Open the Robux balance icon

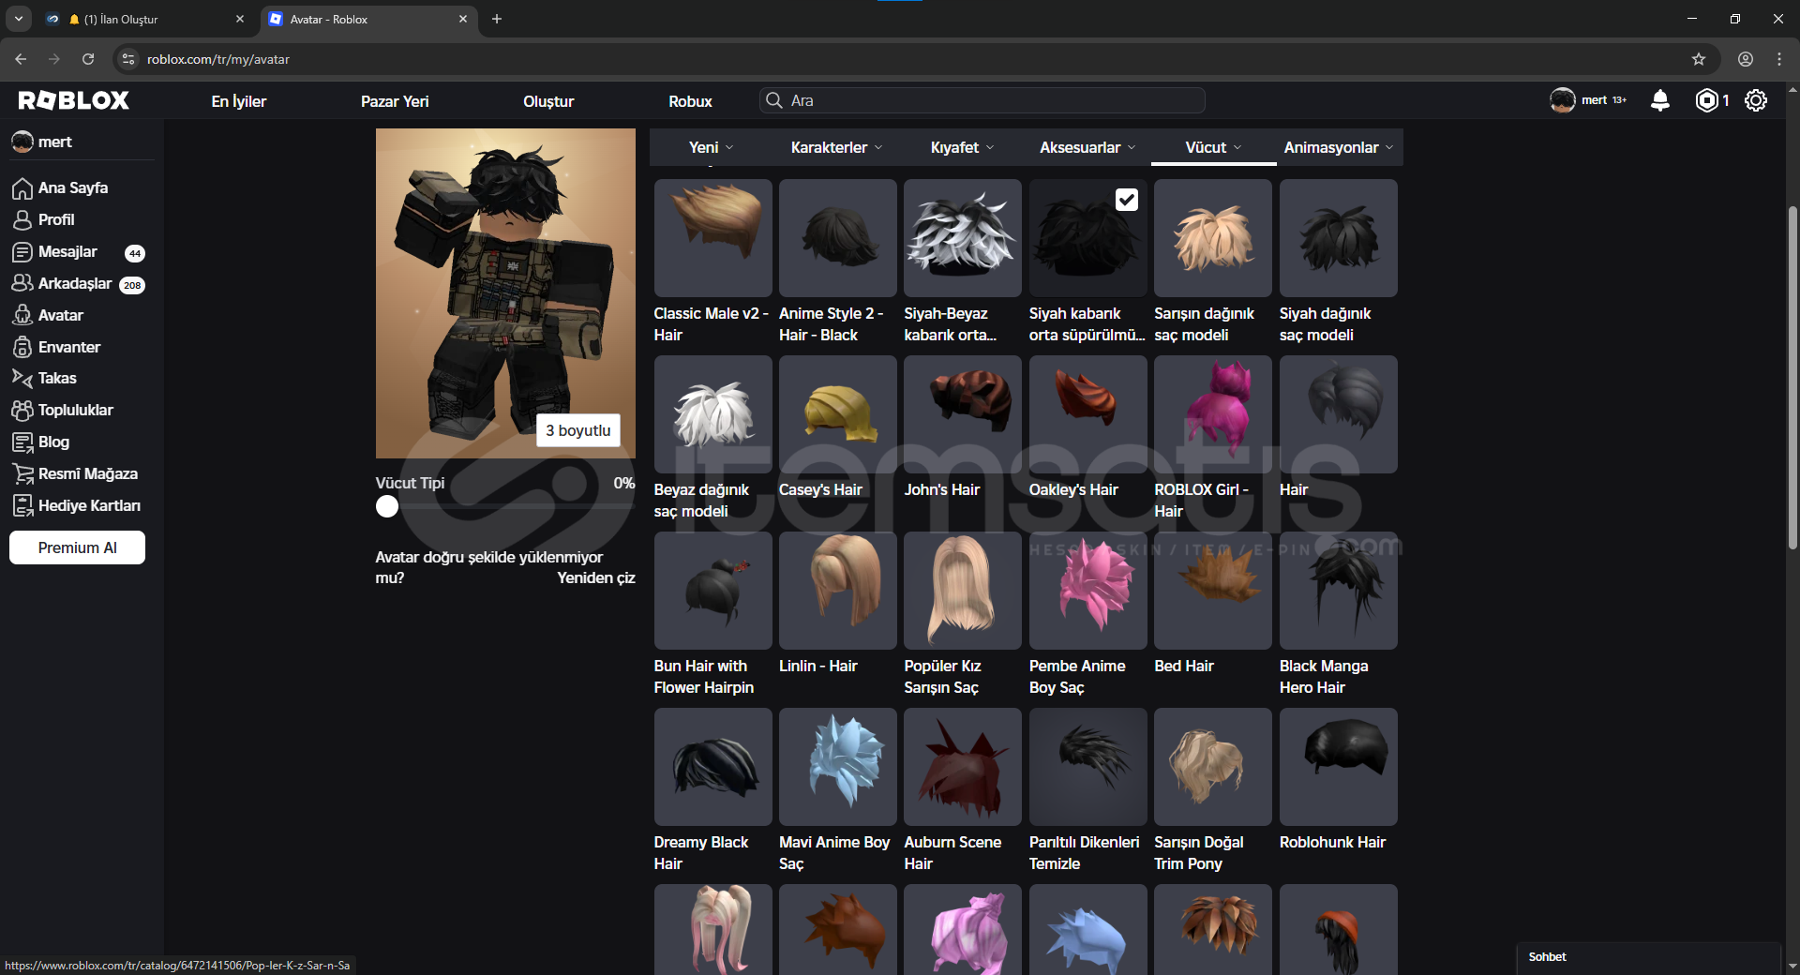coord(1707,100)
